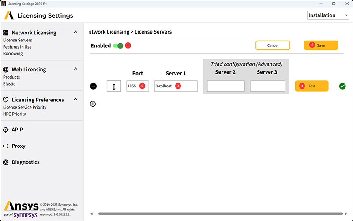Click the Server 1 input field

tap(176, 86)
